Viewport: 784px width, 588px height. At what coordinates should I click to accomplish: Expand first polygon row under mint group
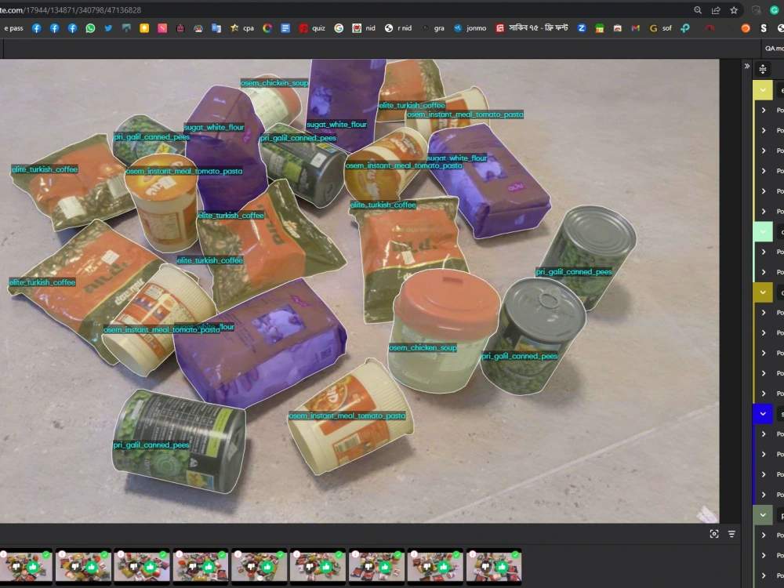tap(764, 252)
